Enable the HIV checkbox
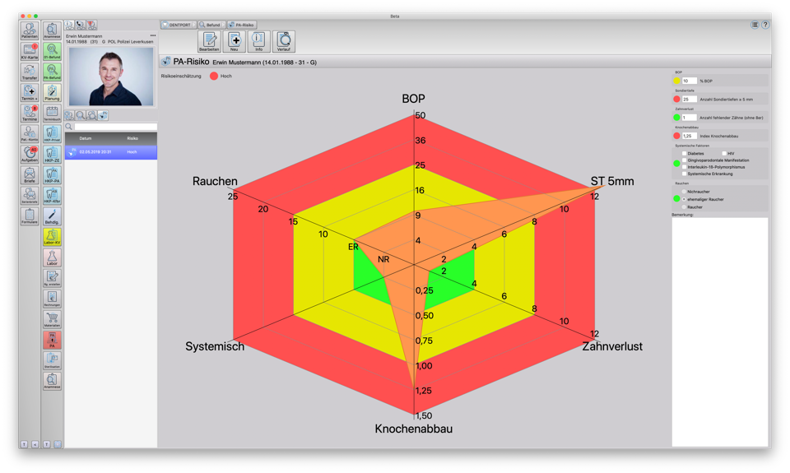The image size is (790, 473). pyautogui.click(x=724, y=153)
